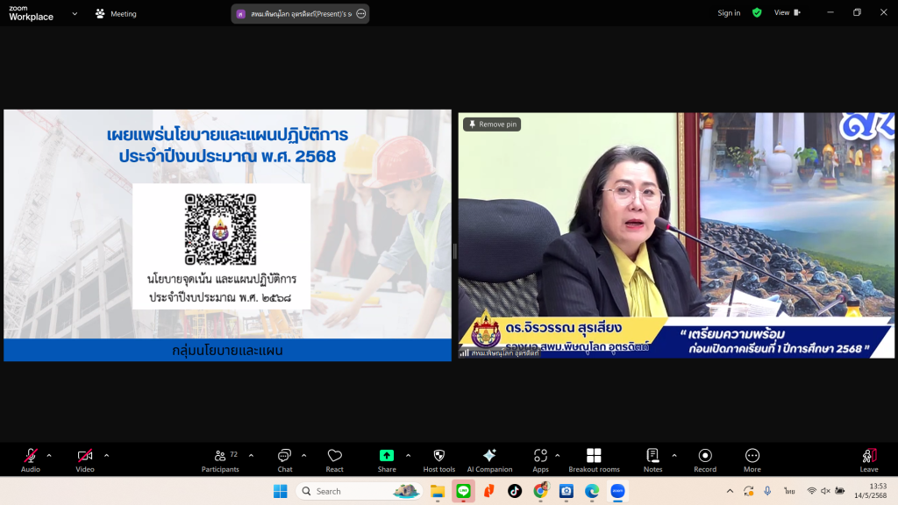Start camera with the Video button

click(85, 459)
